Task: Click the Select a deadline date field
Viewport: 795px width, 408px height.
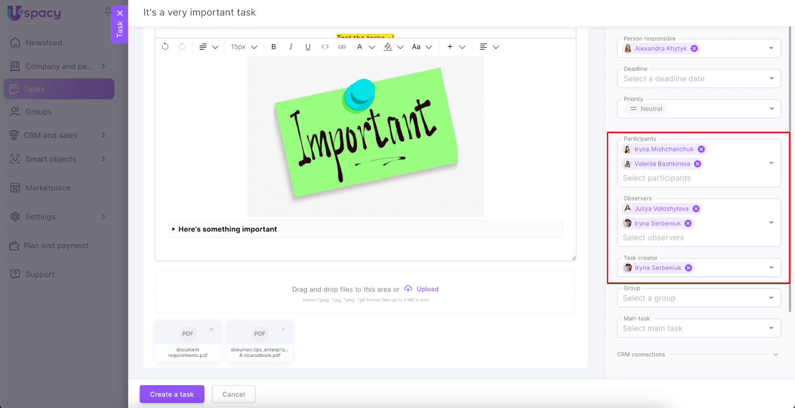Action: pyautogui.click(x=699, y=79)
